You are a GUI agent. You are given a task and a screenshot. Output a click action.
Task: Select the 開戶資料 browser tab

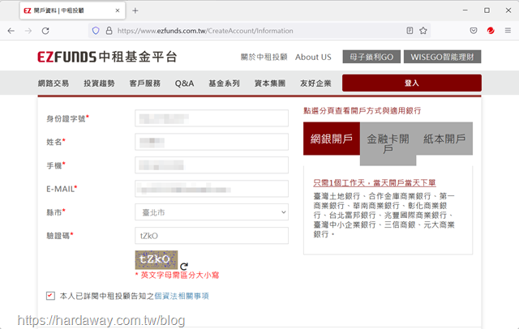(x=72, y=11)
